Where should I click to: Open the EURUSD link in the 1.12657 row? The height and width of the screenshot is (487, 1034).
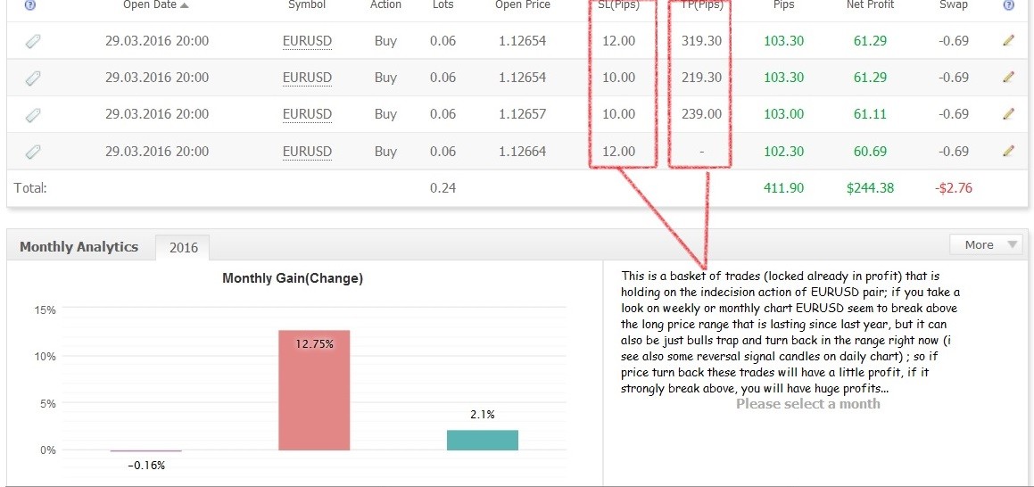pos(307,114)
